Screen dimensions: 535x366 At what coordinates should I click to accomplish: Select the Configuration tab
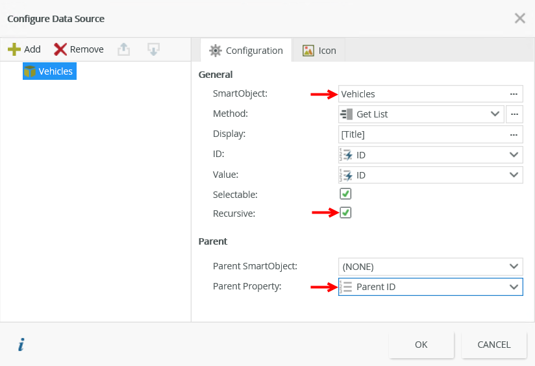point(246,50)
